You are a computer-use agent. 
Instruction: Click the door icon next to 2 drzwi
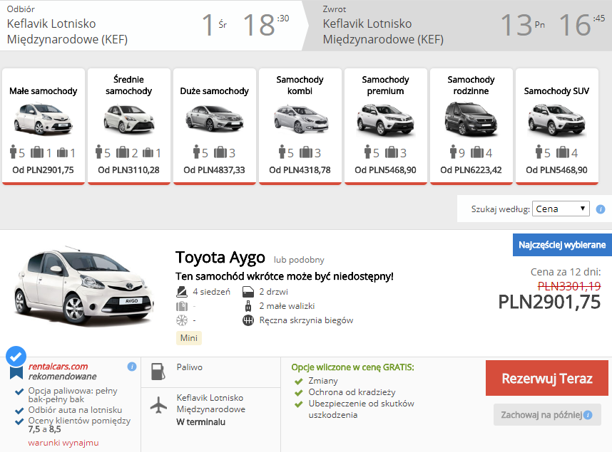coord(248,291)
